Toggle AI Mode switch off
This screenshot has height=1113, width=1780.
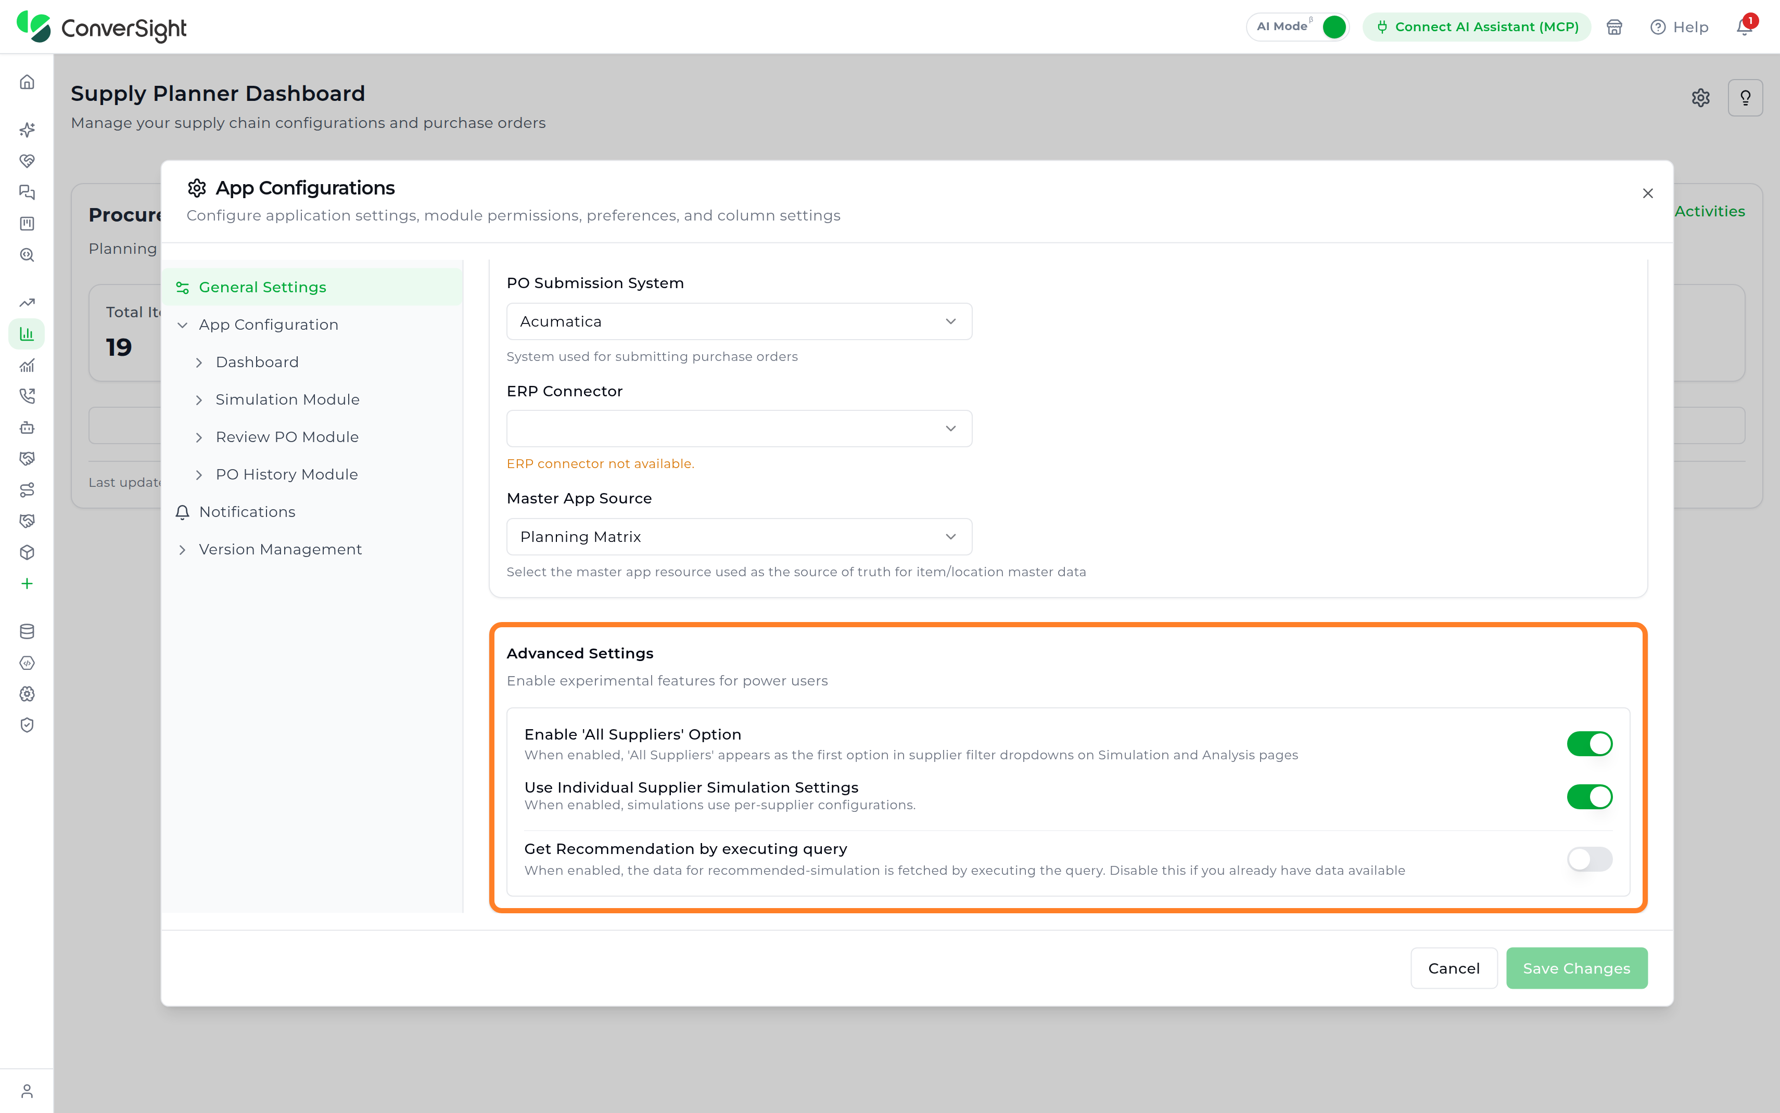tap(1334, 27)
